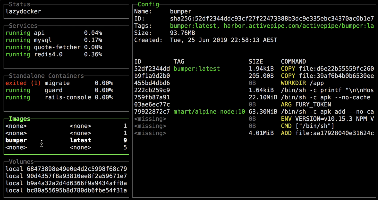Select the redis4.0 service row

point(54,55)
